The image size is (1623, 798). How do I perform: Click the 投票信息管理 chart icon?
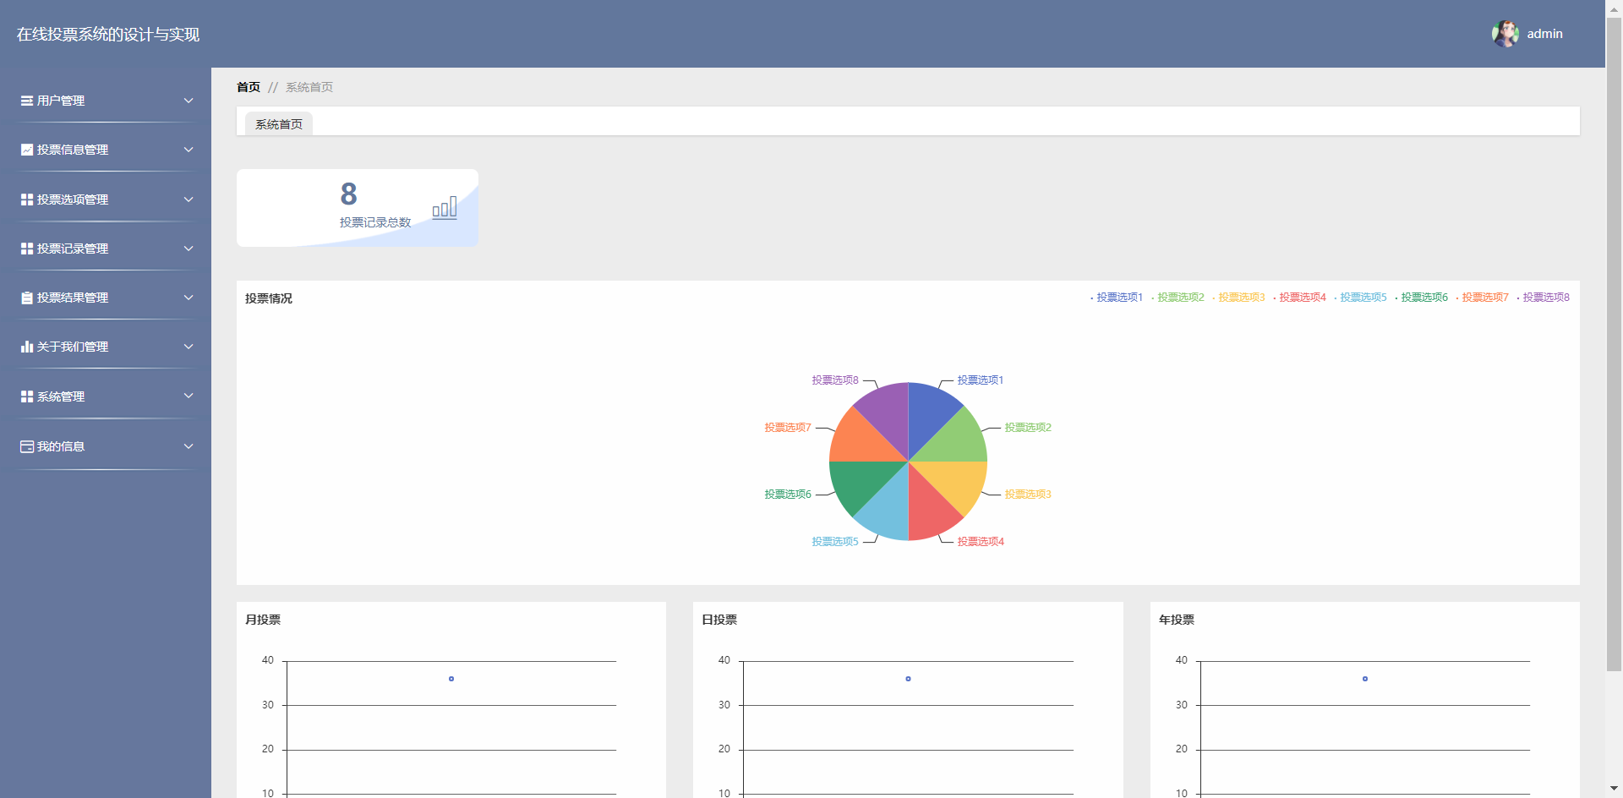pyautogui.click(x=27, y=150)
